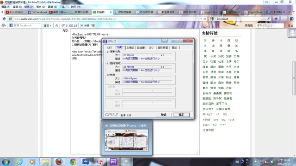The image size is (296, 166).
Task: Switch to the first HighSchool browser tab
Action: click(x=210, y=12)
